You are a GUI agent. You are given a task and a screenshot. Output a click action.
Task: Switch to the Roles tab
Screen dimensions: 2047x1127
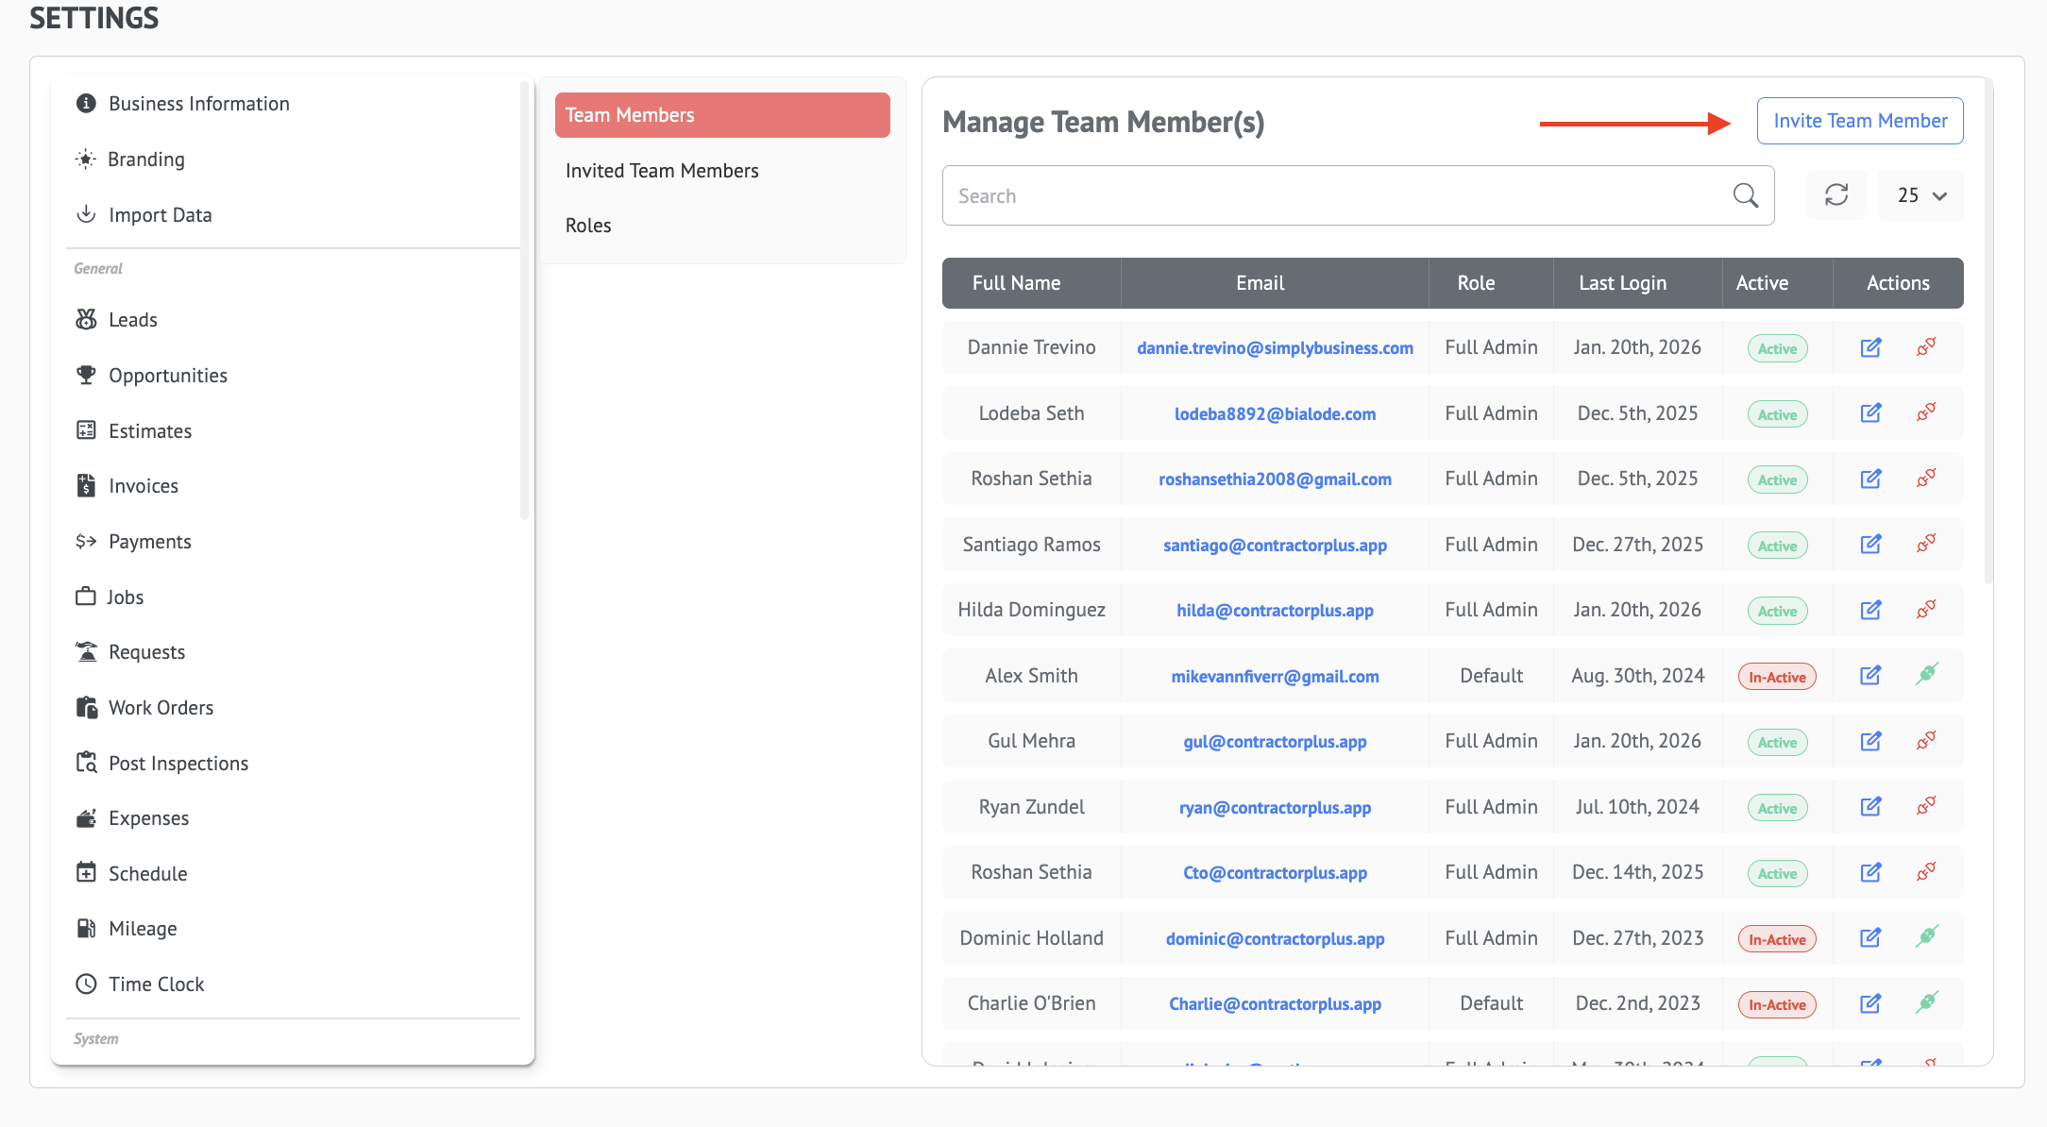click(x=588, y=226)
